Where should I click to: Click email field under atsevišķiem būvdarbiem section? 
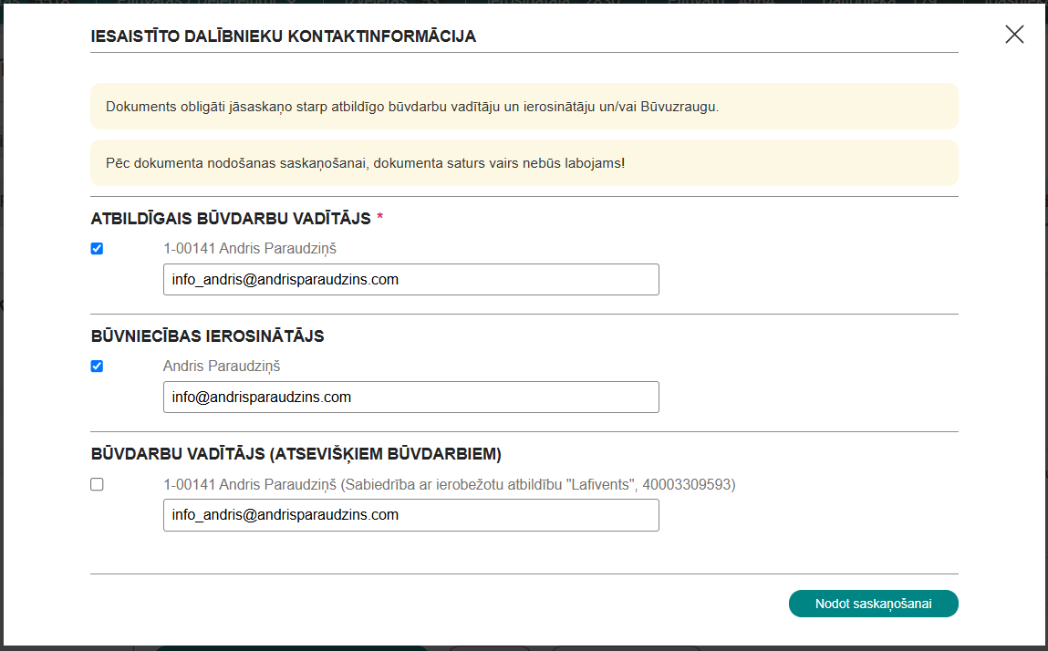tap(410, 515)
